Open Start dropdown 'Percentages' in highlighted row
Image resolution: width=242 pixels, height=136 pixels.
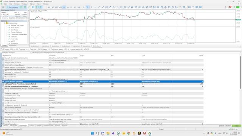coord(95,82)
